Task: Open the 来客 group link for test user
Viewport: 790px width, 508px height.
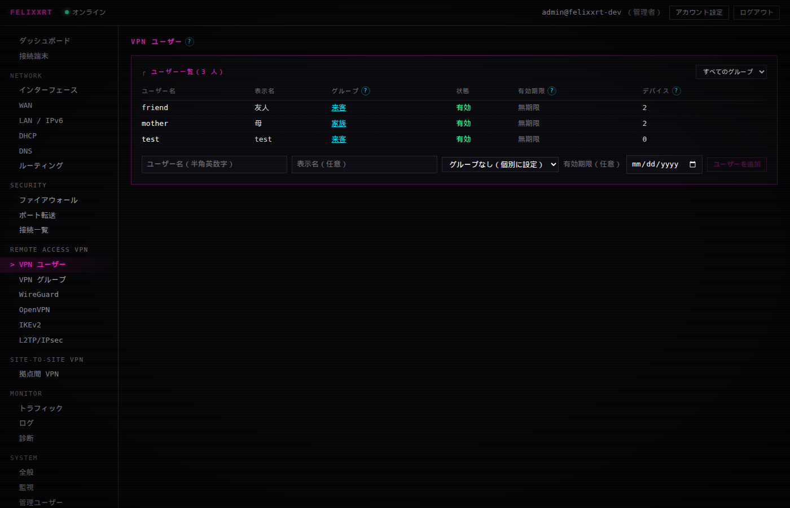Action: tap(339, 139)
